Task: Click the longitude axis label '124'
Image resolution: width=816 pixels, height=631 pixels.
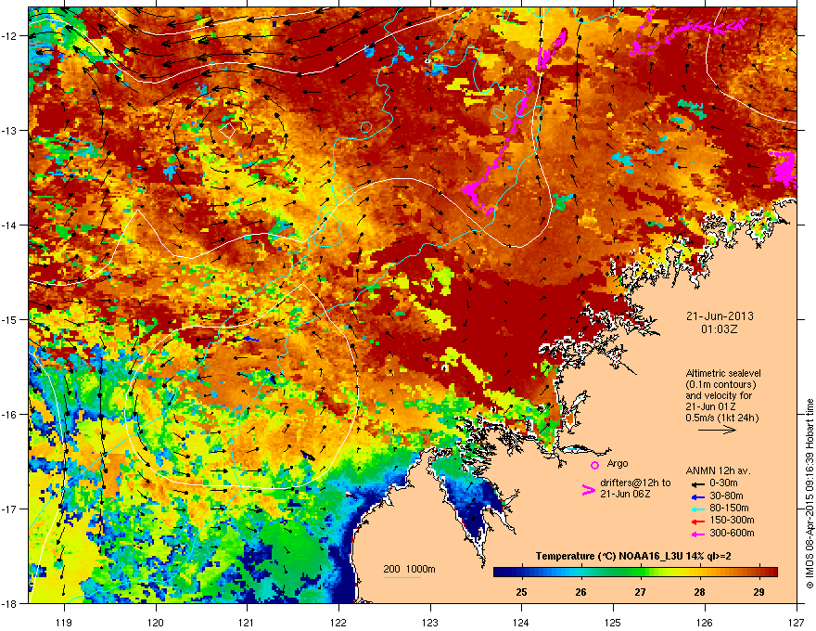Action: coord(521,622)
